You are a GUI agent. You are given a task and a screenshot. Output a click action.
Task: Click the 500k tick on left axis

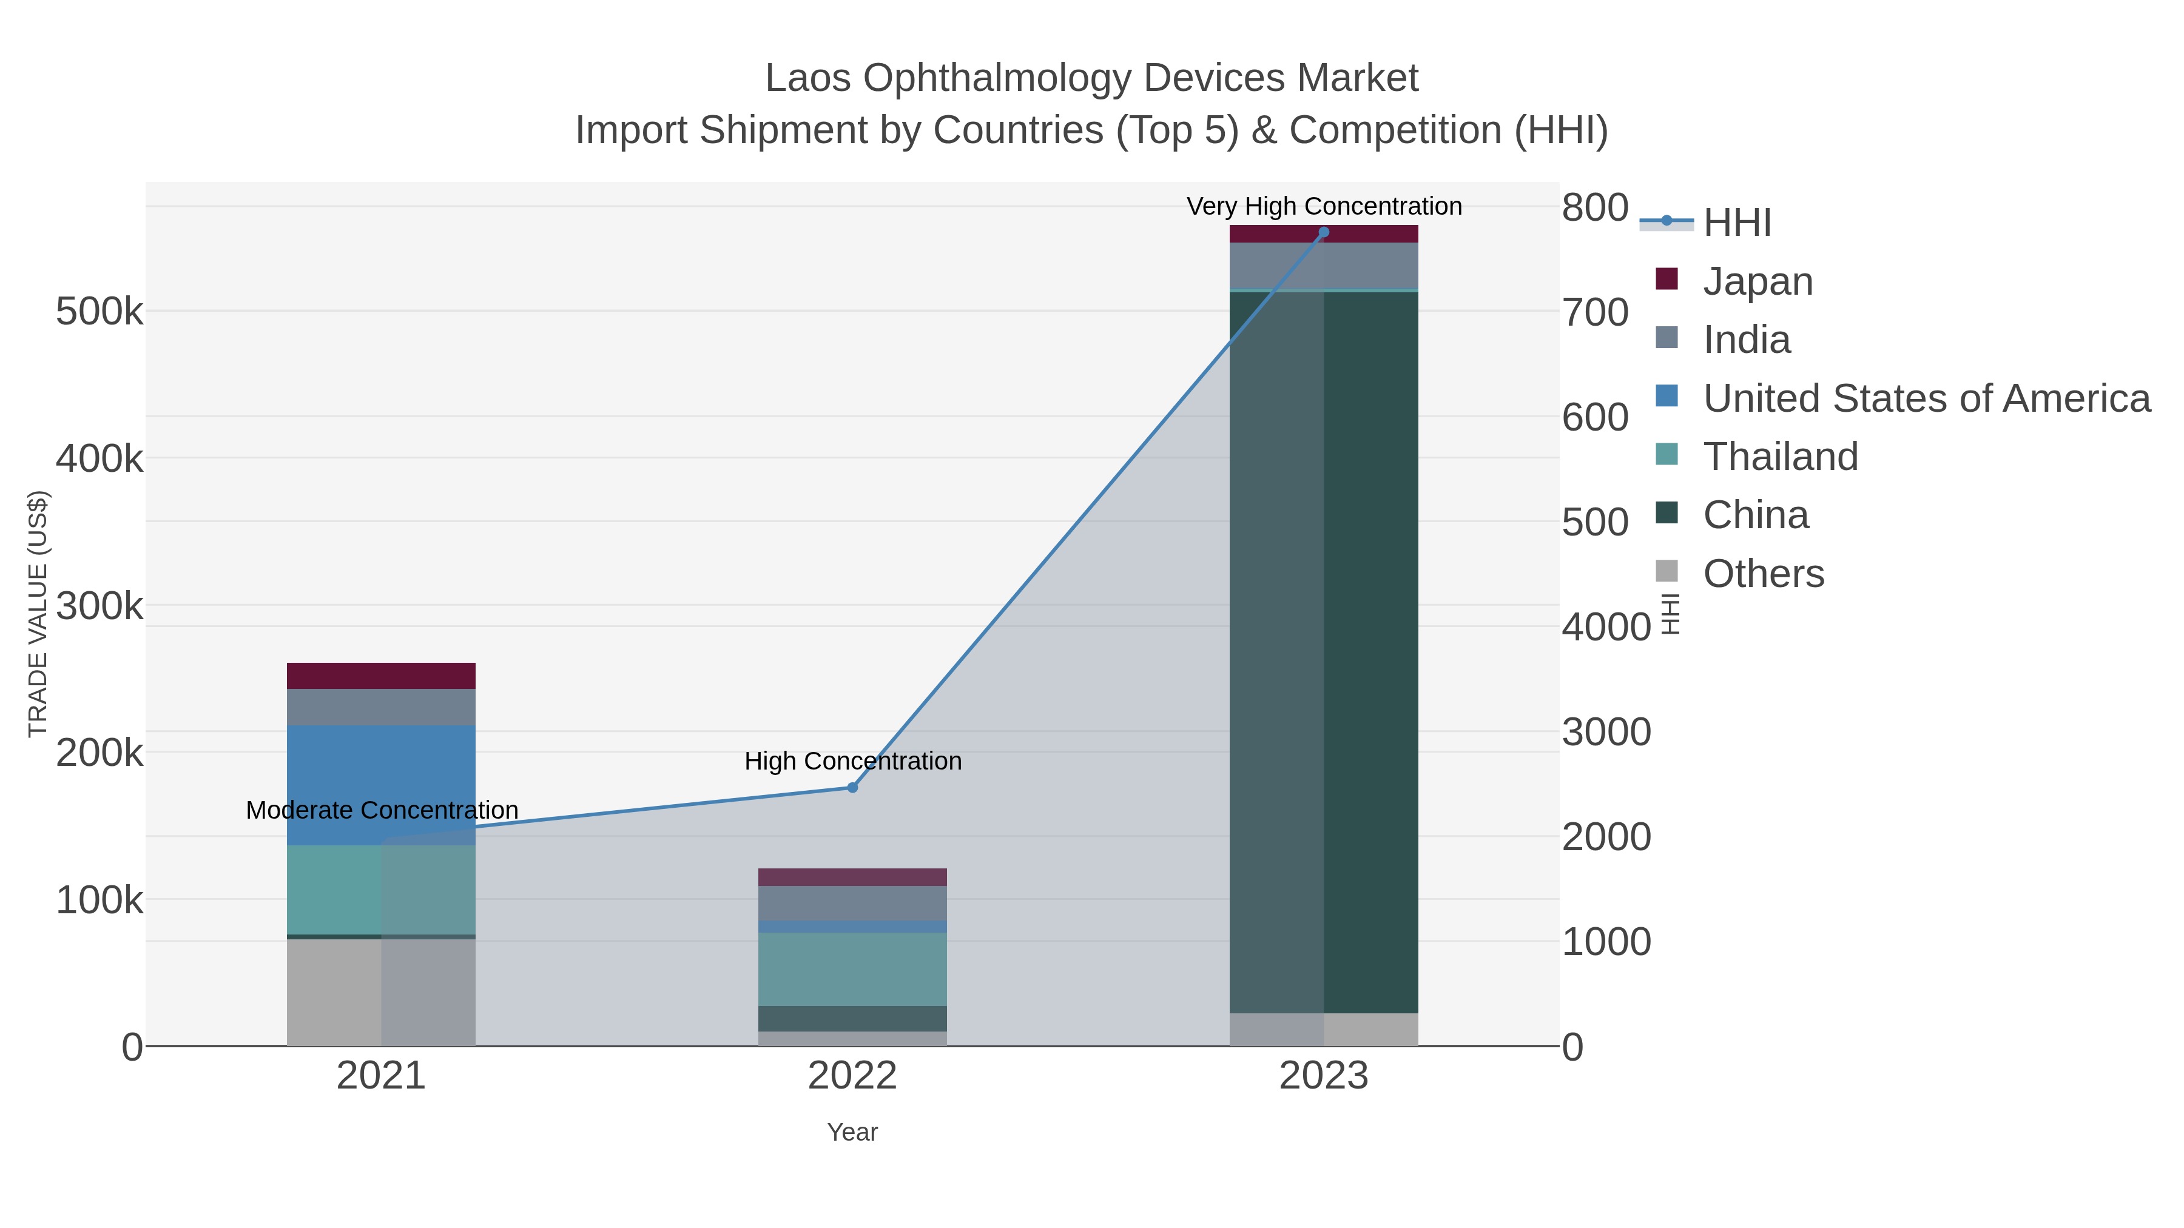click(x=99, y=312)
